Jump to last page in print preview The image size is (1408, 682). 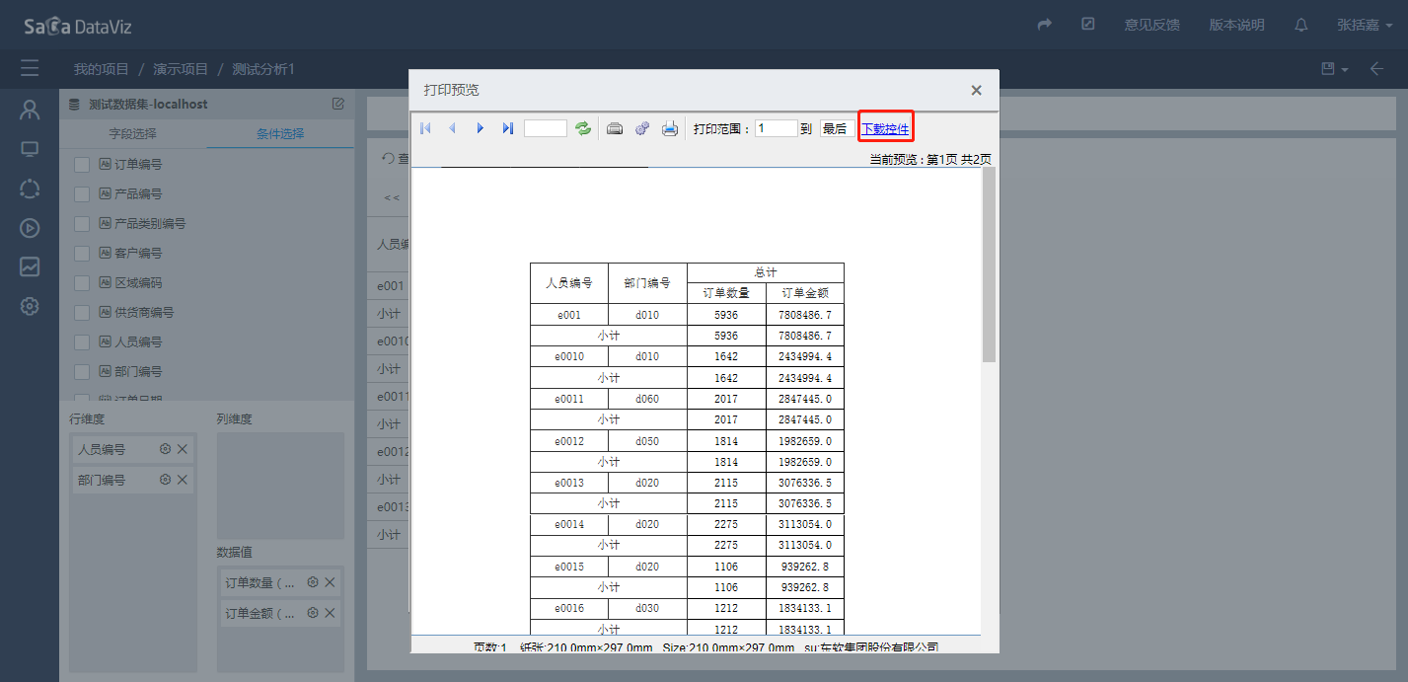[x=507, y=128]
